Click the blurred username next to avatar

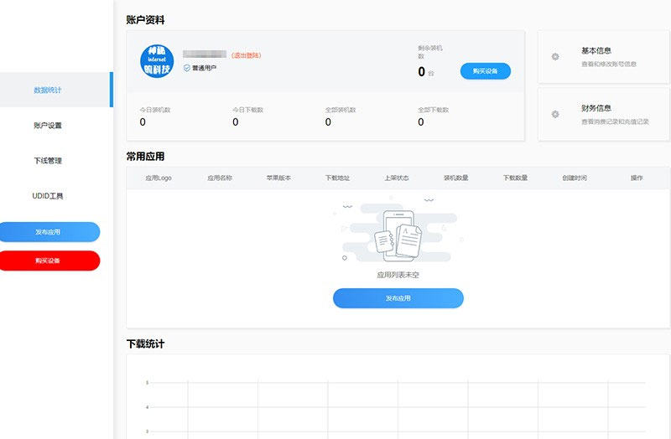click(x=205, y=54)
